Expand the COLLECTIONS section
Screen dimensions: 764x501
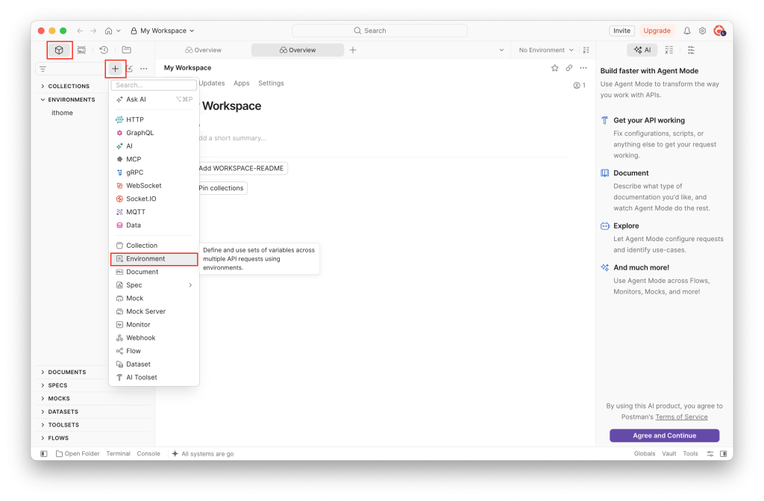68,86
